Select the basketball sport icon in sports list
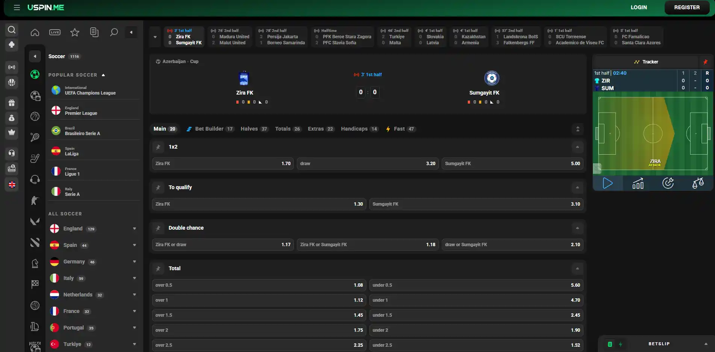The width and height of the screenshot is (715, 352). (35, 116)
